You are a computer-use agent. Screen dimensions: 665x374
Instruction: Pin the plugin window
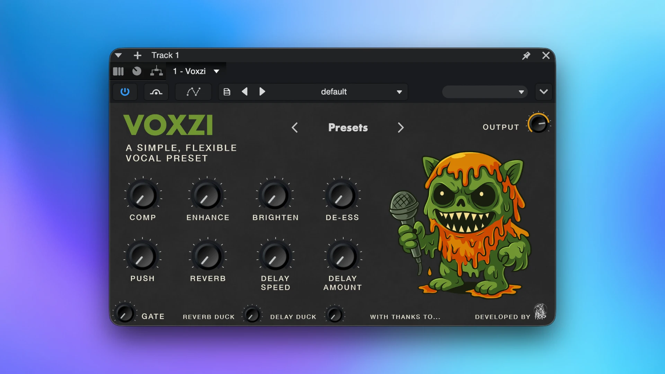[x=526, y=55]
